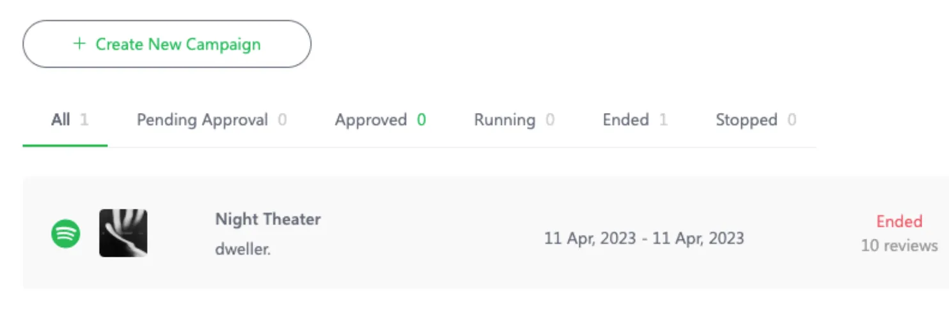The height and width of the screenshot is (318, 949).
Task: Show the Running campaigns tab
Action: pyautogui.click(x=505, y=120)
